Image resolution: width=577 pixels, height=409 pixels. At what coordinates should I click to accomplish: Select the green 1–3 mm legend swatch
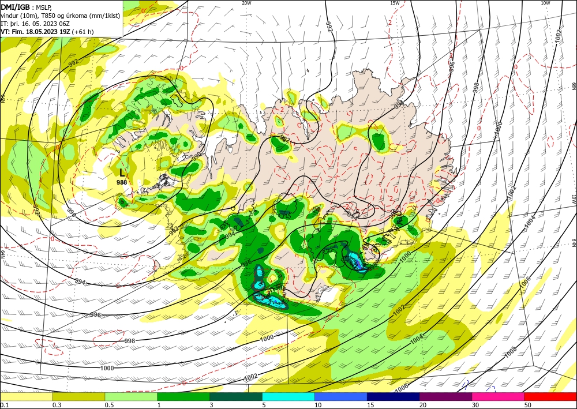tap(183, 396)
